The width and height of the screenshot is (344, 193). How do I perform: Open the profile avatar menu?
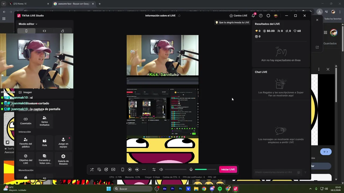276,16
